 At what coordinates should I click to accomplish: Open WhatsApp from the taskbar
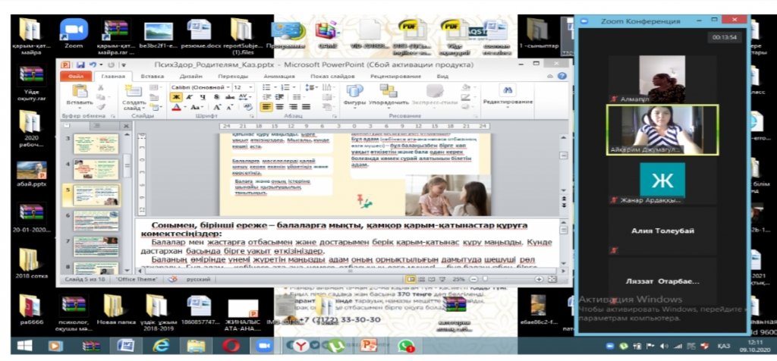(x=407, y=346)
